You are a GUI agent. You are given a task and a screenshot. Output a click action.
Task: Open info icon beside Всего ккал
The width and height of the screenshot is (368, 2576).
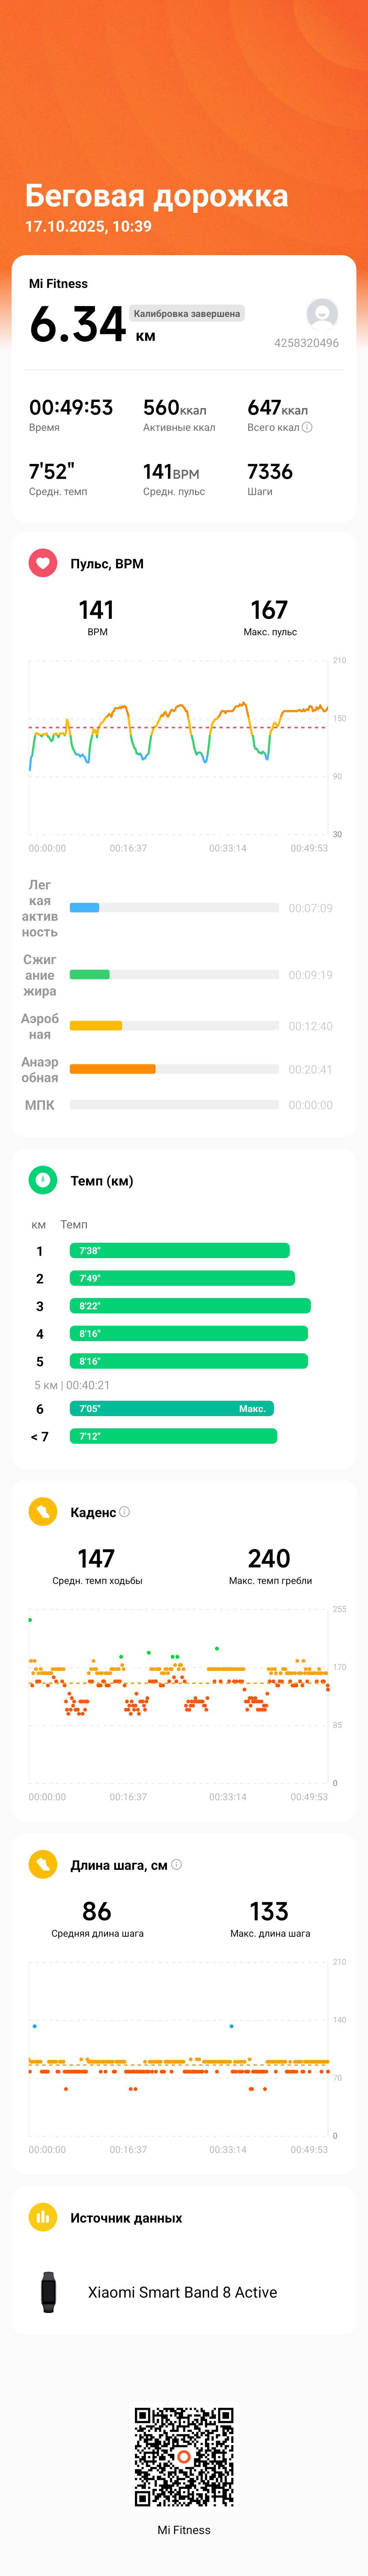click(x=307, y=427)
